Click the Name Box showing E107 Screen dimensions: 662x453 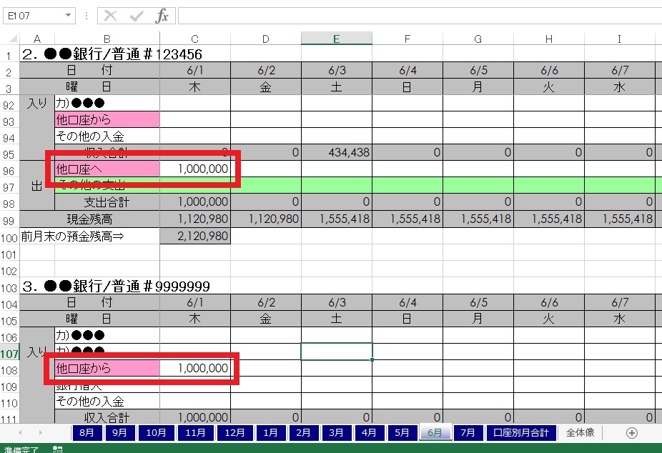[x=32, y=16]
